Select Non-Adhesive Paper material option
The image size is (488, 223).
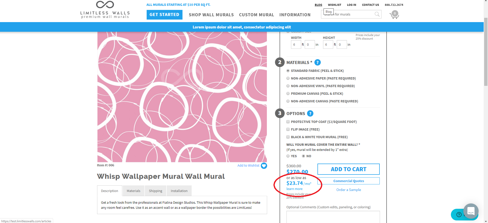[x=288, y=78]
